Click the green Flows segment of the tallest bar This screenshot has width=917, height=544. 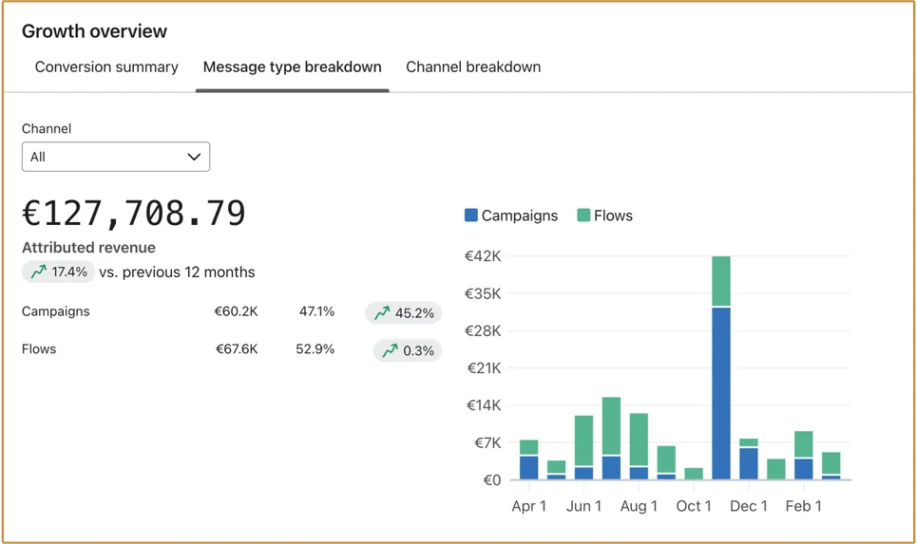click(721, 280)
